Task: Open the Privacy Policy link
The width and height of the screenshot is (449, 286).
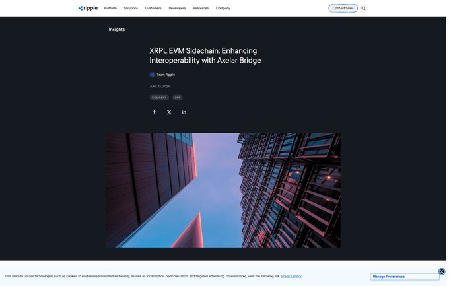Action: click(291, 276)
